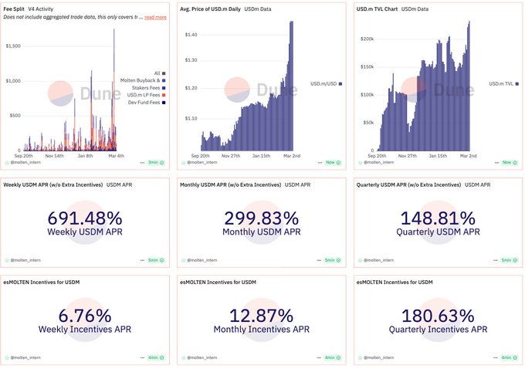Image resolution: width=525 pixels, height=369 pixels.
Task: Click @molten_intern avatar under Fee Split chart
Action: pos(7,163)
